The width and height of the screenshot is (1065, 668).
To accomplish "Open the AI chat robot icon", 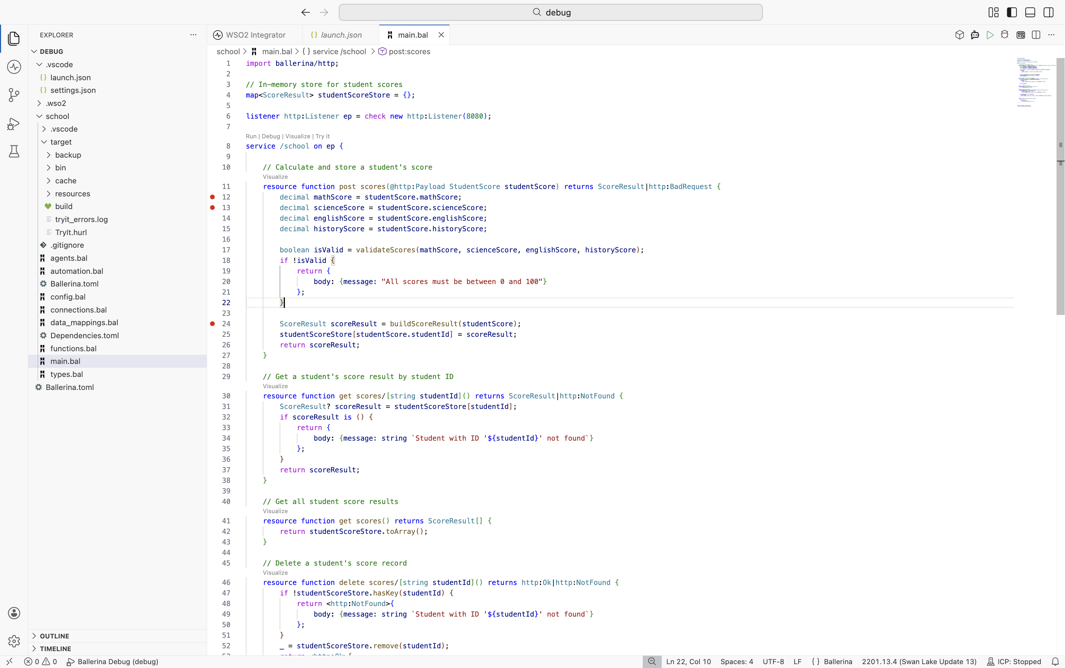I will coord(975,35).
